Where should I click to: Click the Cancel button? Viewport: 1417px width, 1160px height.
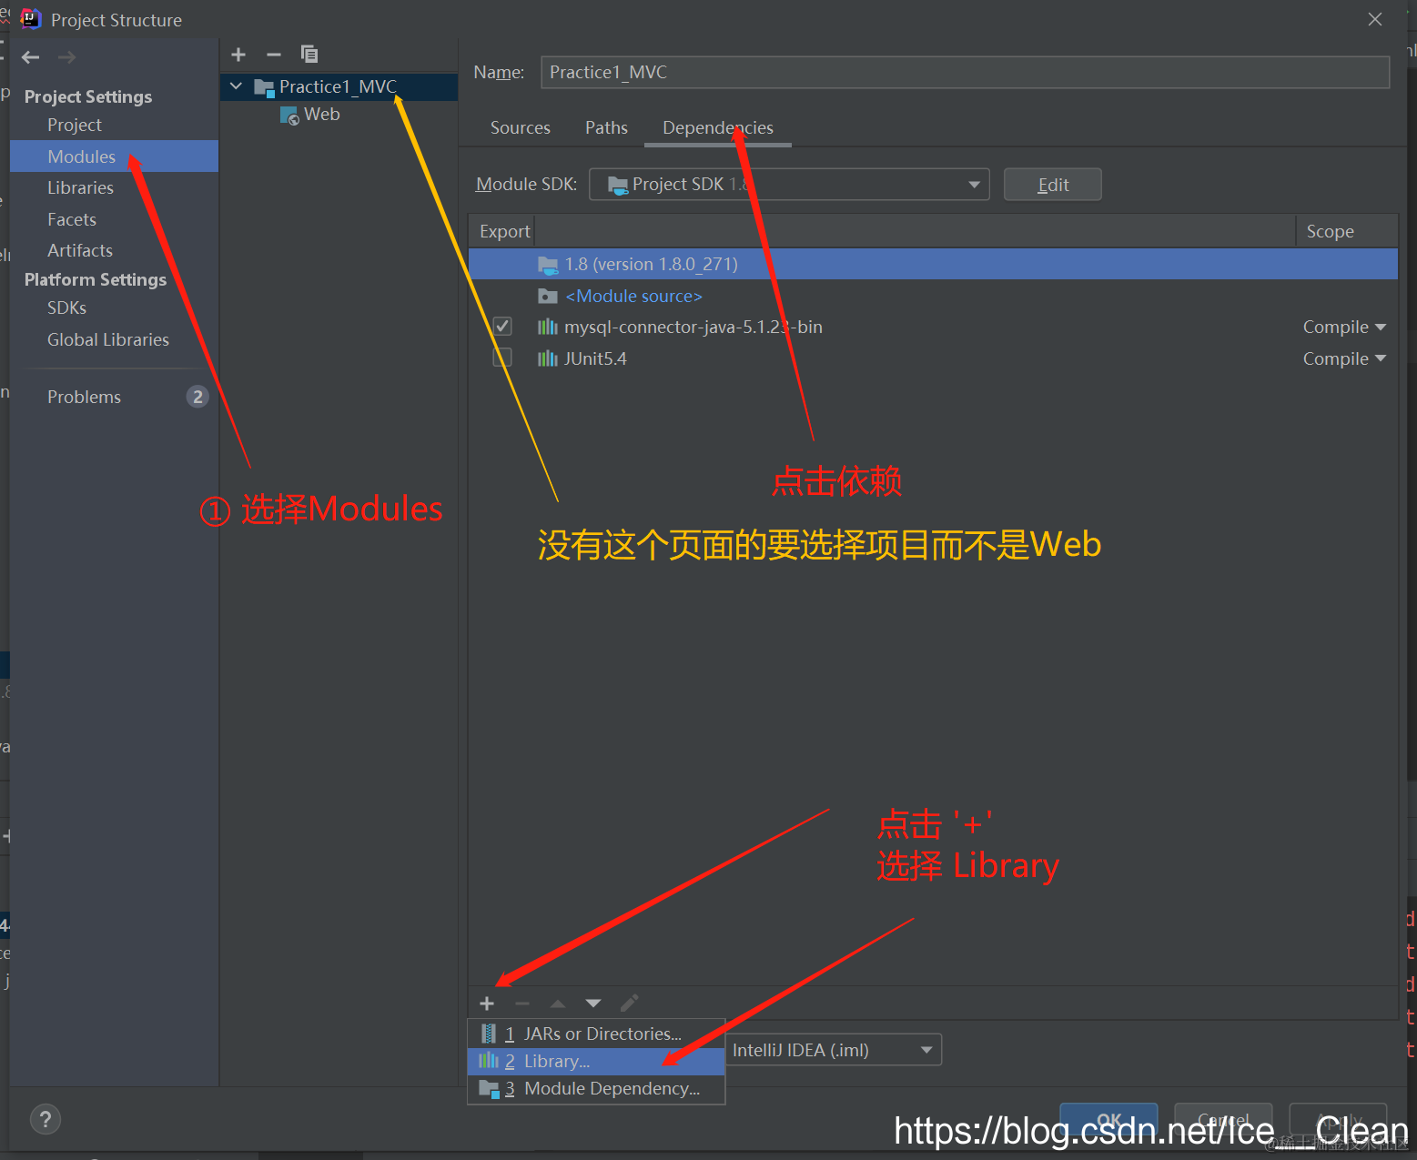point(1223,1120)
